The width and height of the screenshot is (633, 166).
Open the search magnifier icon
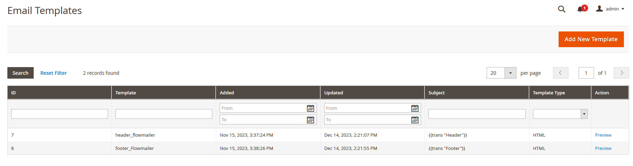(561, 9)
